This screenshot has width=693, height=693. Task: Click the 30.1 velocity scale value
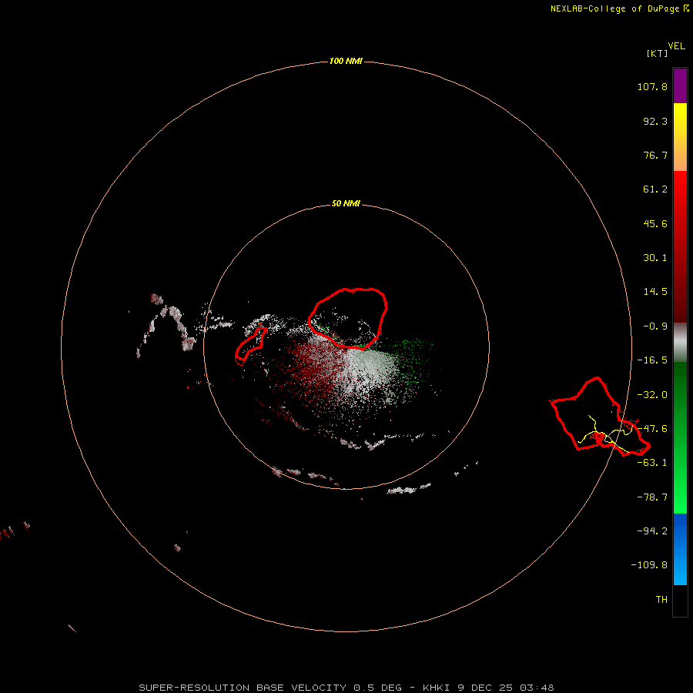point(655,258)
